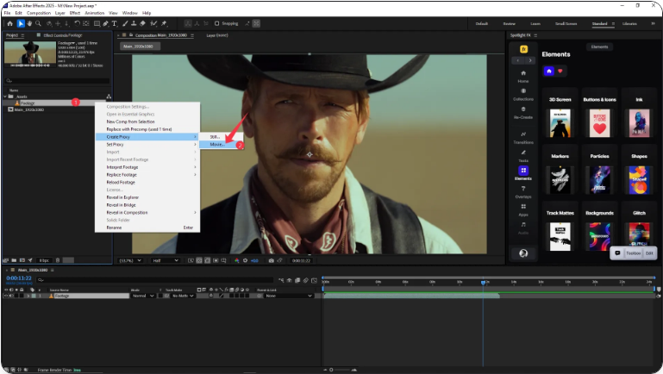663x374 pixels.
Task: Choose the Type tool (T icon)
Action: (x=115, y=23)
